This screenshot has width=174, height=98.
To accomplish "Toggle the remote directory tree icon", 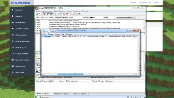I will pyautogui.click(x=49, y=14).
